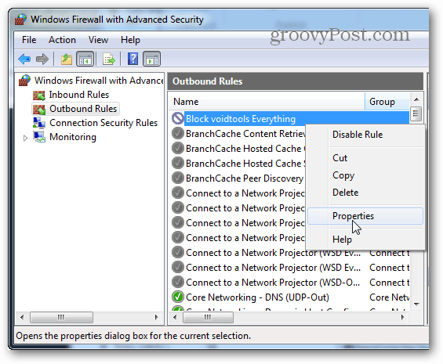The width and height of the screenshot is (443, 364).
Task: Select Monitoring in the tree
Action: tap(73, 137)
